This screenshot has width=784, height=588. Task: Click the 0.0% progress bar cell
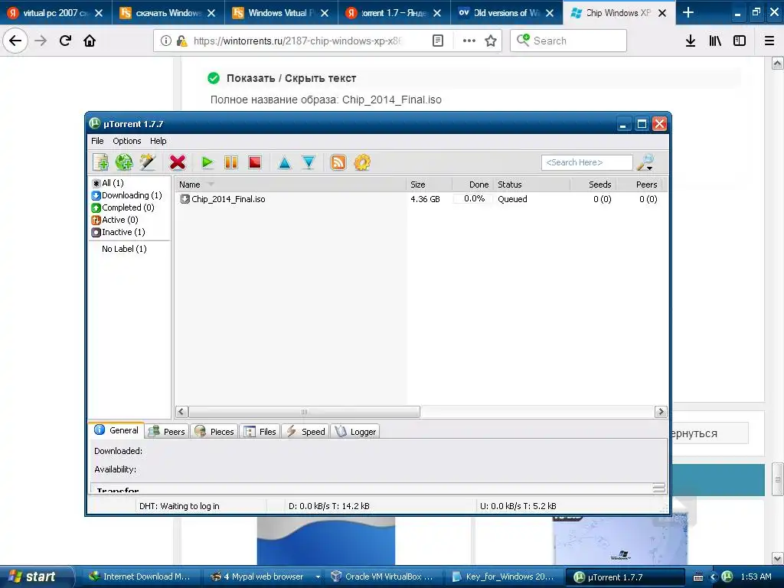pos(473,198)
